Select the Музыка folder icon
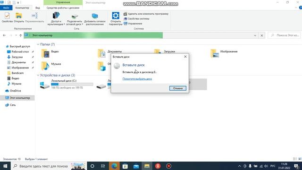Screen dimensions: 302x170 (45, 66)
